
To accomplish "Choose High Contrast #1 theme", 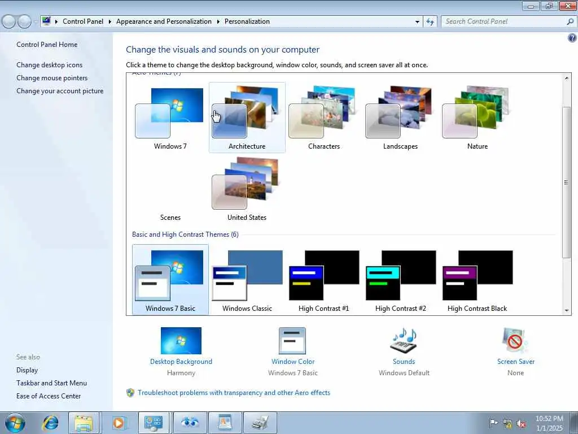I will click(323, 280).
